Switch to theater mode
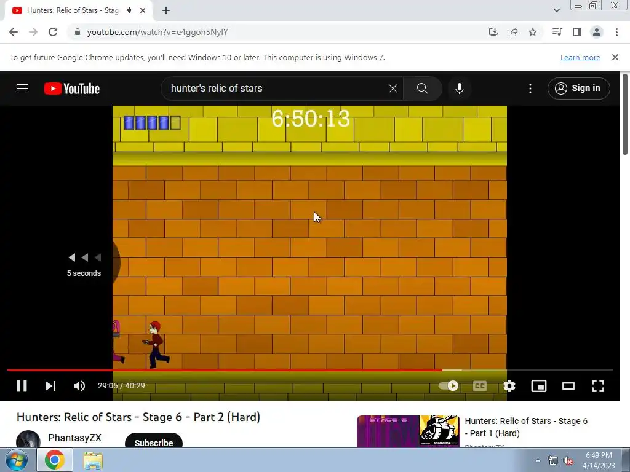 (568, 386)
